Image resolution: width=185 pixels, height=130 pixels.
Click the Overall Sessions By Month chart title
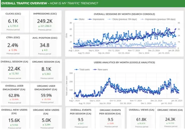(x=124, y=14)
